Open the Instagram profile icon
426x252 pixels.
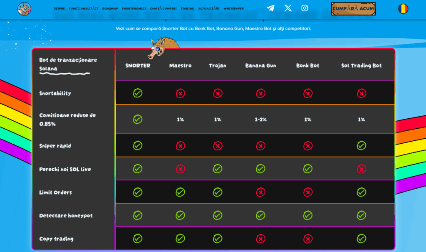305,8
